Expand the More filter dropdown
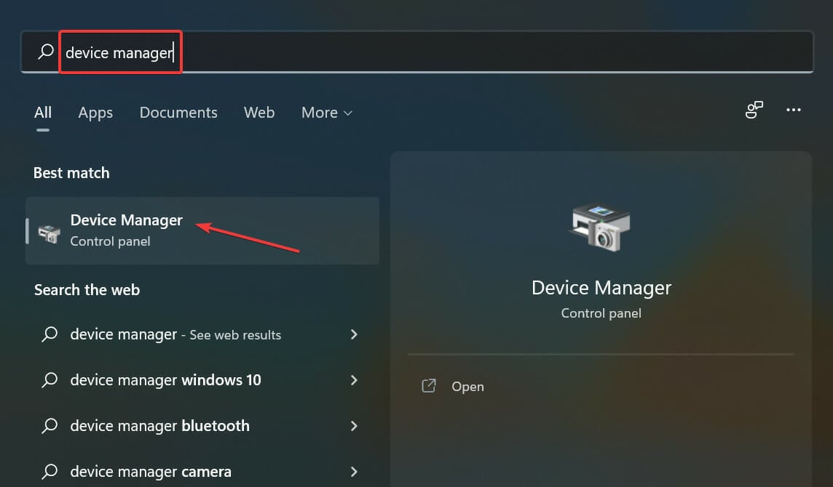This screenshot has height=487, width=833. tap(327, 113)
